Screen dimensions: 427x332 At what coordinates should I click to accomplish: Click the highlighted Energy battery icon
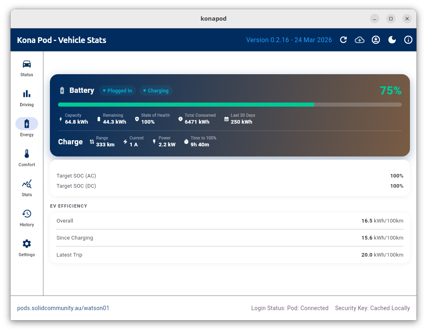pyautogui.click(x=26, y=124)
